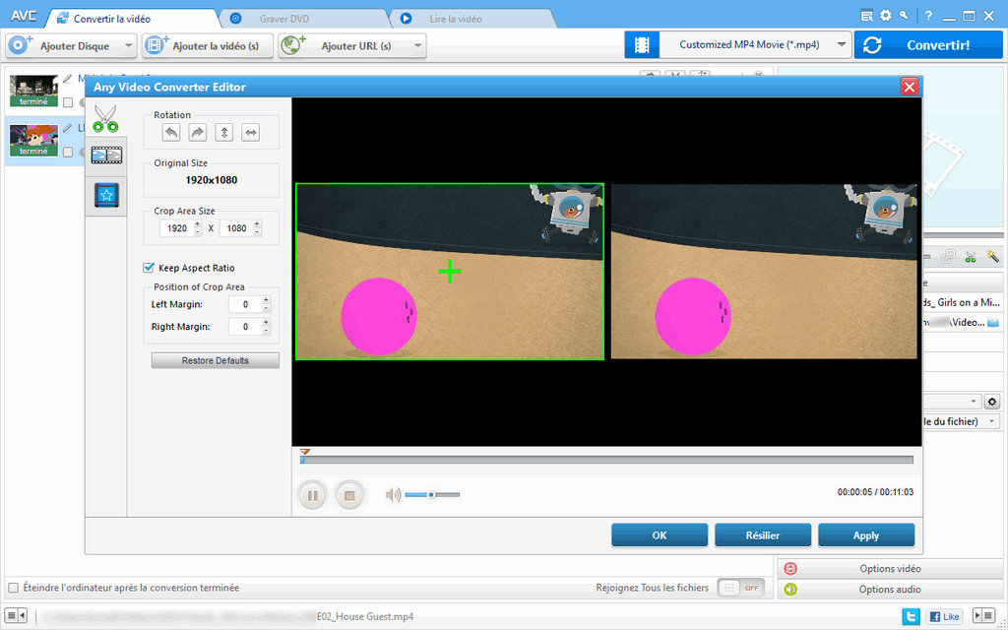
Task: Open the video effects tab in editor
Action: 106,155
